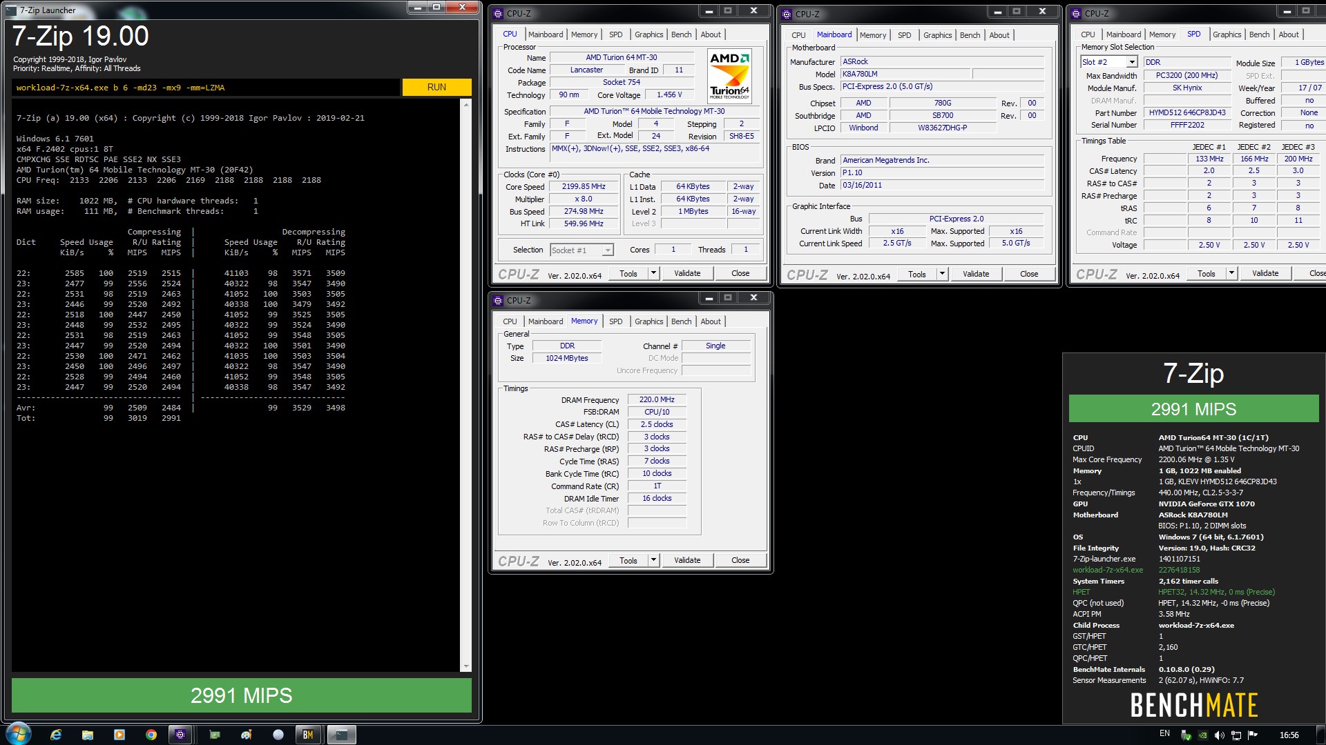The width and height of the screenshot is (1326, 745).
Task: Expand Tools arrow in CPU tab window
Action: point(653,273)
